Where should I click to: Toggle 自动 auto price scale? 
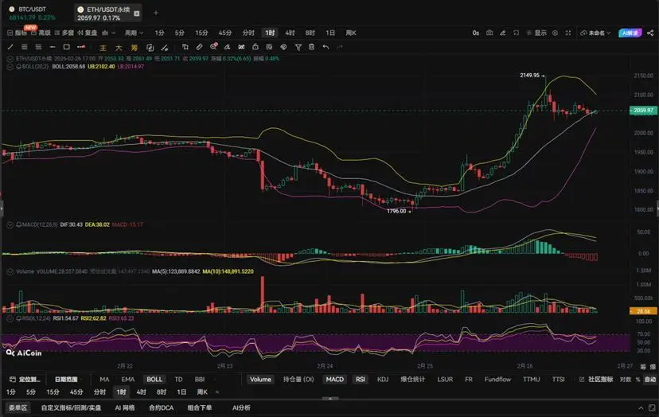pos(650,379)
